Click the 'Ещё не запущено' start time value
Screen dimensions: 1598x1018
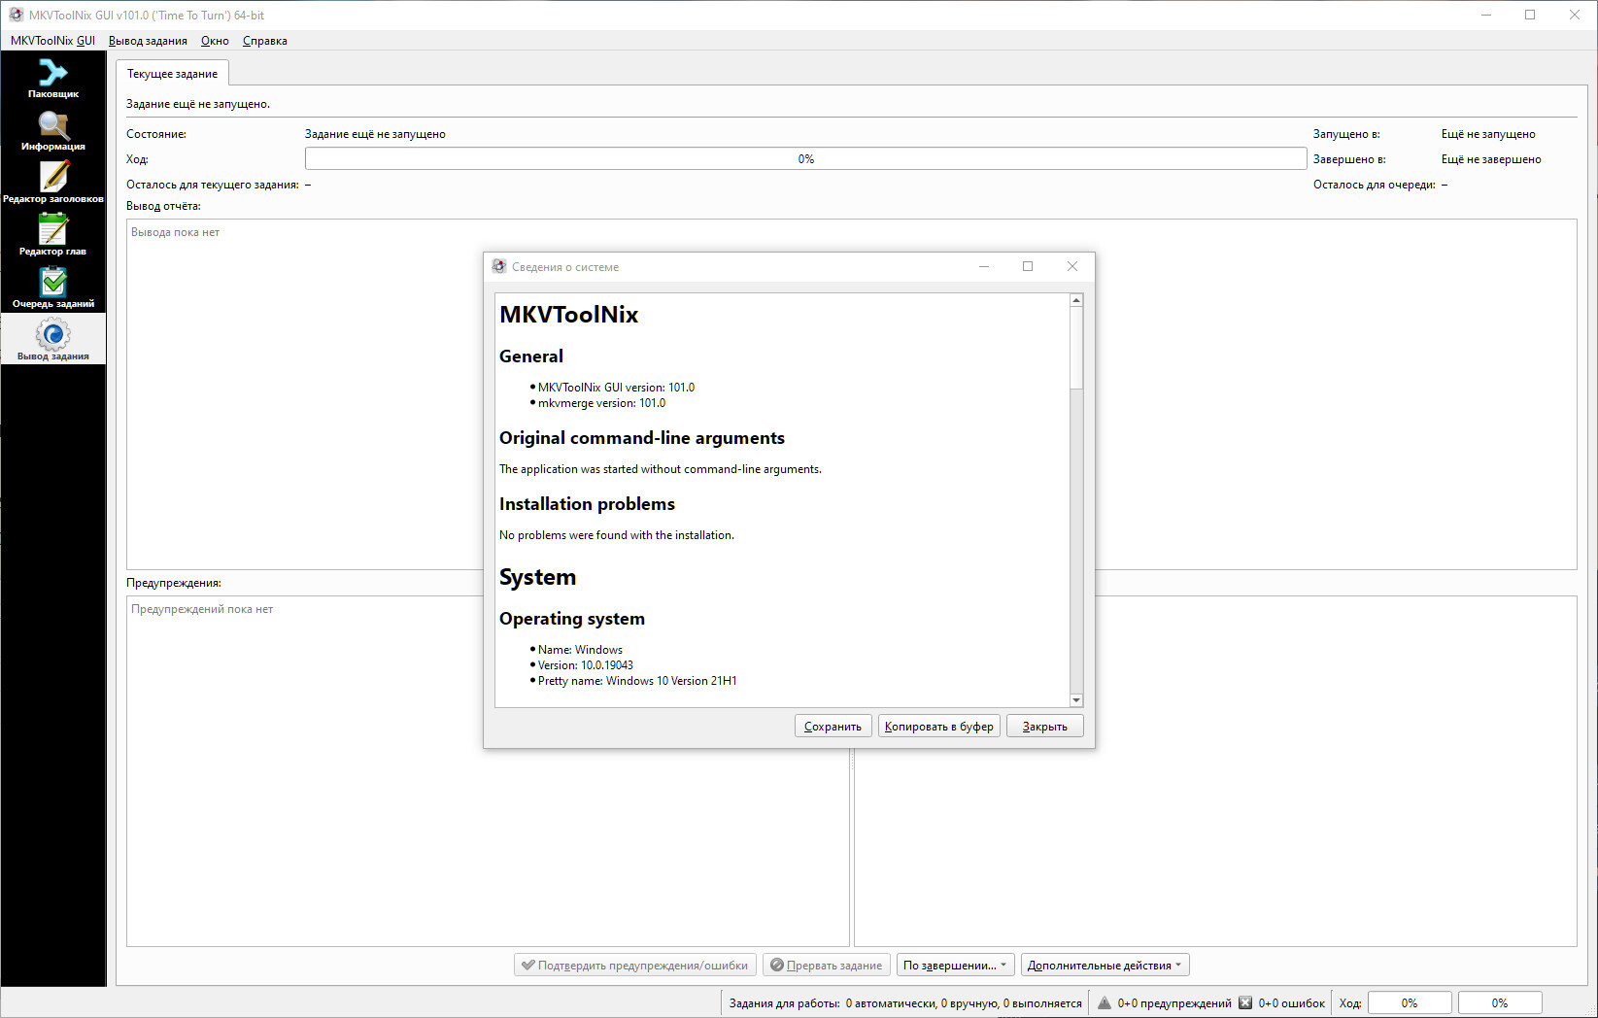click(1488, 134)
